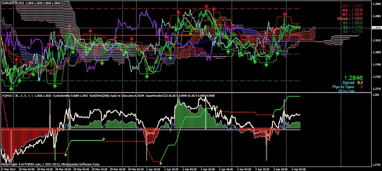Click the S2 - 1.2758 support label
This screenshot has height=171, width=382.
click(x=353, y=27)
